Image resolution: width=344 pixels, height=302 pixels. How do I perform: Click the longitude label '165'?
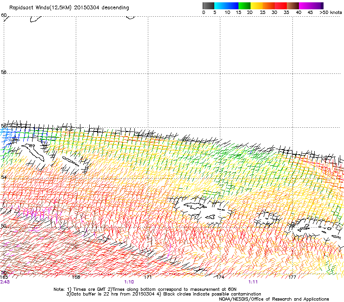coord(4,277)
